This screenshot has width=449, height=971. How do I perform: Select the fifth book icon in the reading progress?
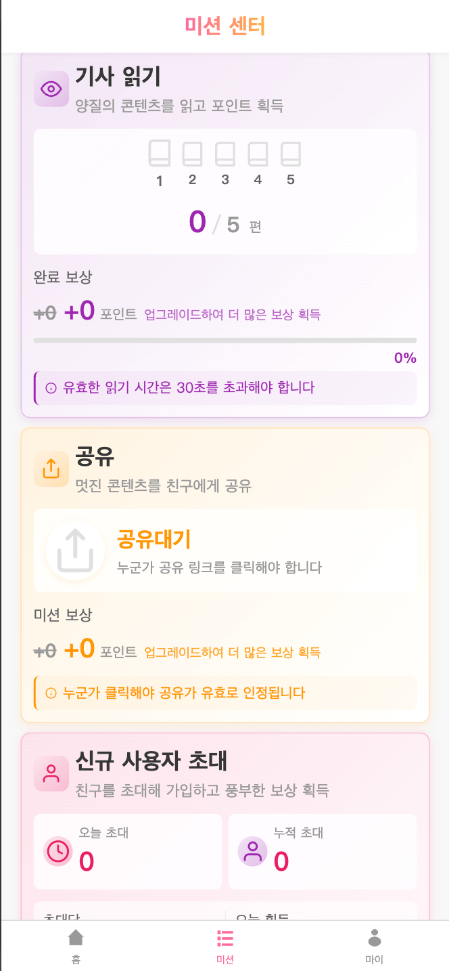pyautogui.click(x=291, y=154)
